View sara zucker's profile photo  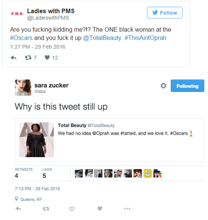pos(23,88)
